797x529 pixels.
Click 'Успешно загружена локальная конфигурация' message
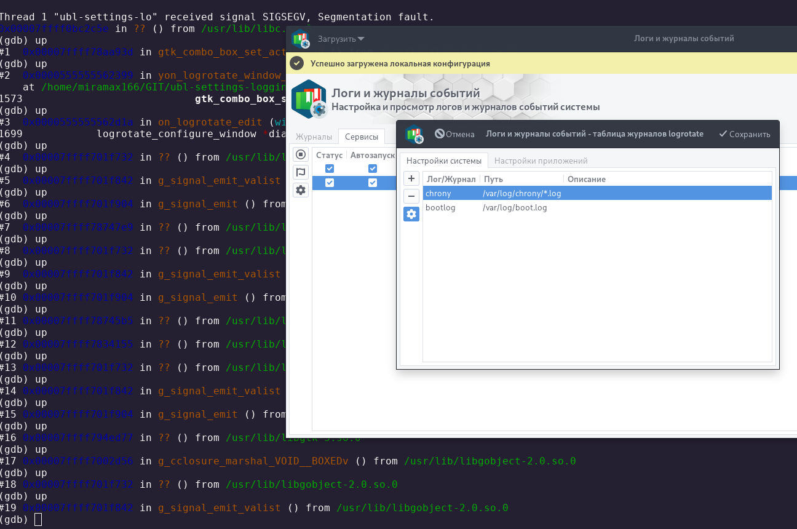400,63
